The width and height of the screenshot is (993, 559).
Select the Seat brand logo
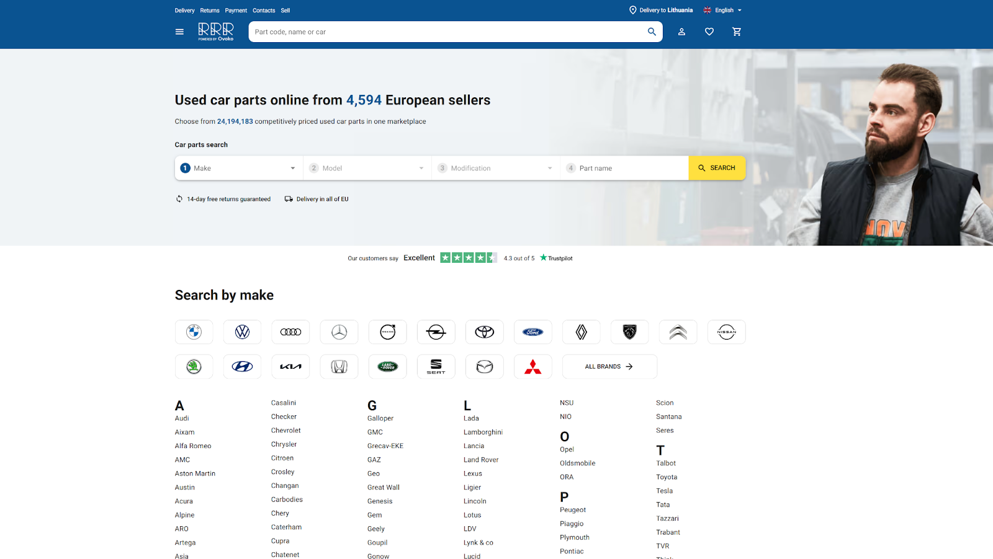(x=436, y=367)
